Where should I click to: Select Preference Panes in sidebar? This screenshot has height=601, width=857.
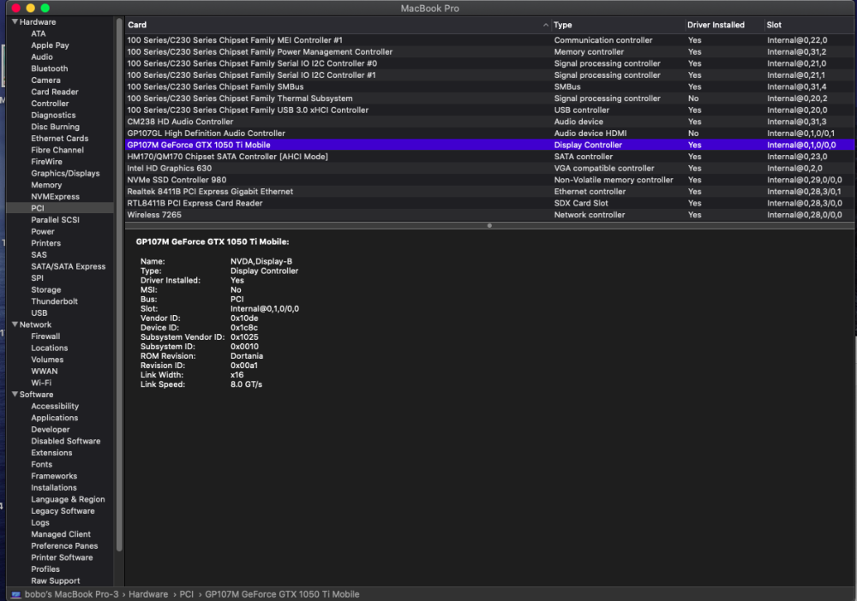pos(64,546)
